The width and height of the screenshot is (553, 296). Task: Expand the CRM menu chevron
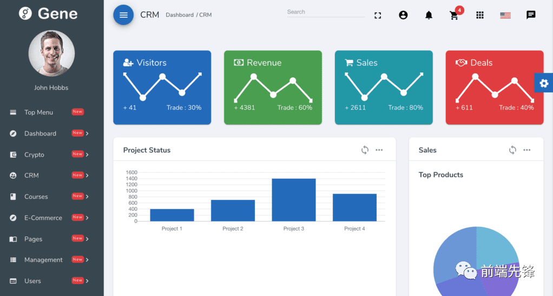click(x=87, y=175)
